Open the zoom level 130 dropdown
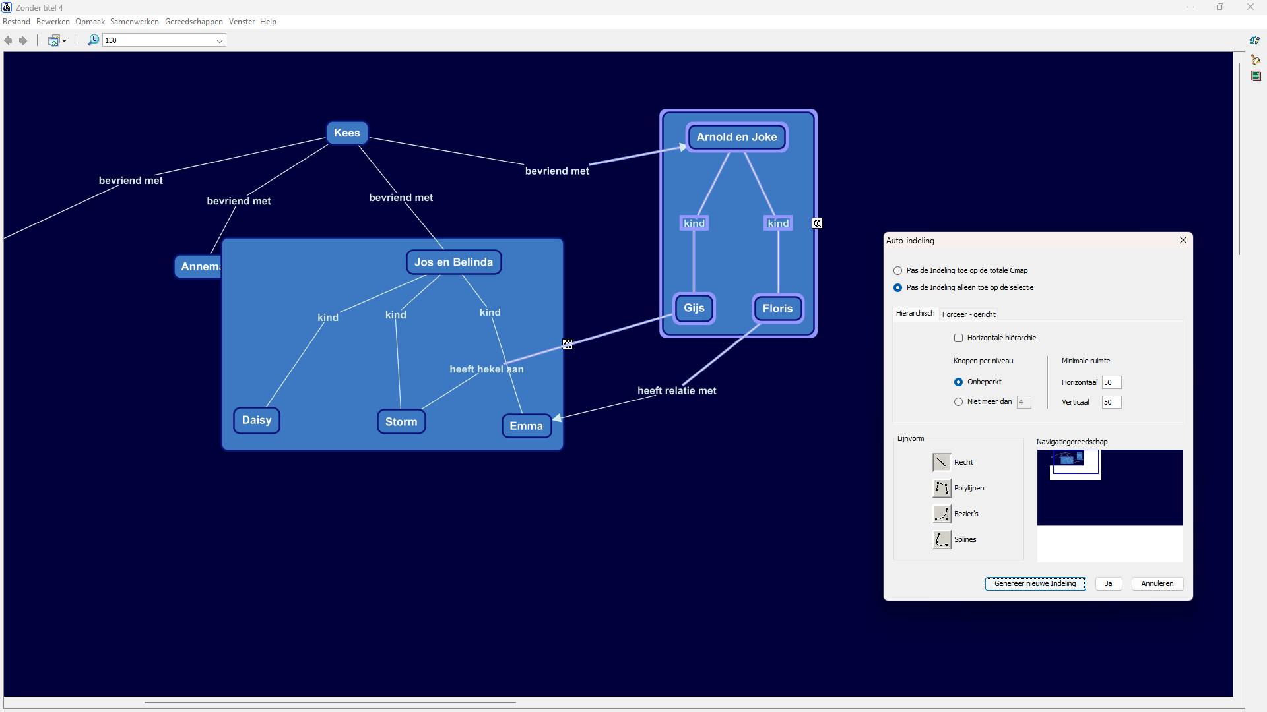The height and width of the screenshot is (712, 1267). 219,41
